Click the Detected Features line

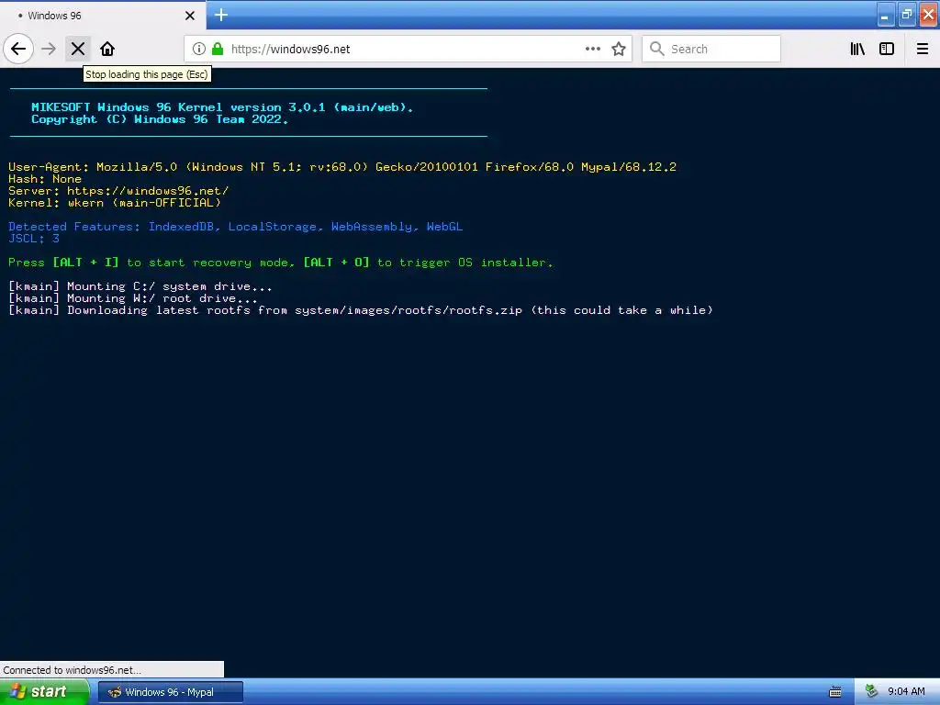(x=236, y=227)
